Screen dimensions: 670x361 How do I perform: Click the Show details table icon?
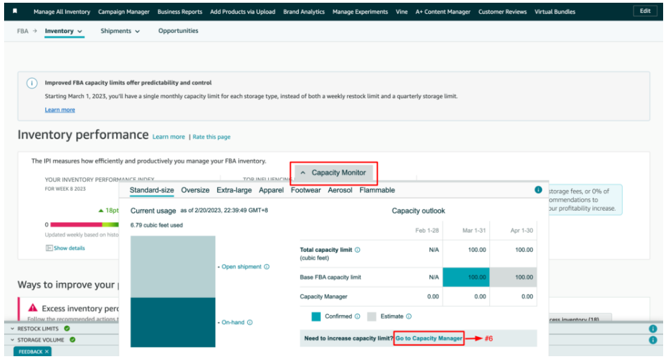[x=49, y=248]
